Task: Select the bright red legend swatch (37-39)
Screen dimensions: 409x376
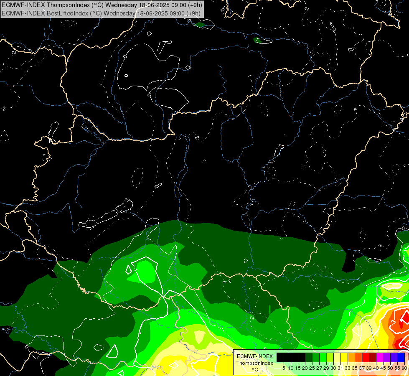Action: [x=366, y=358]
